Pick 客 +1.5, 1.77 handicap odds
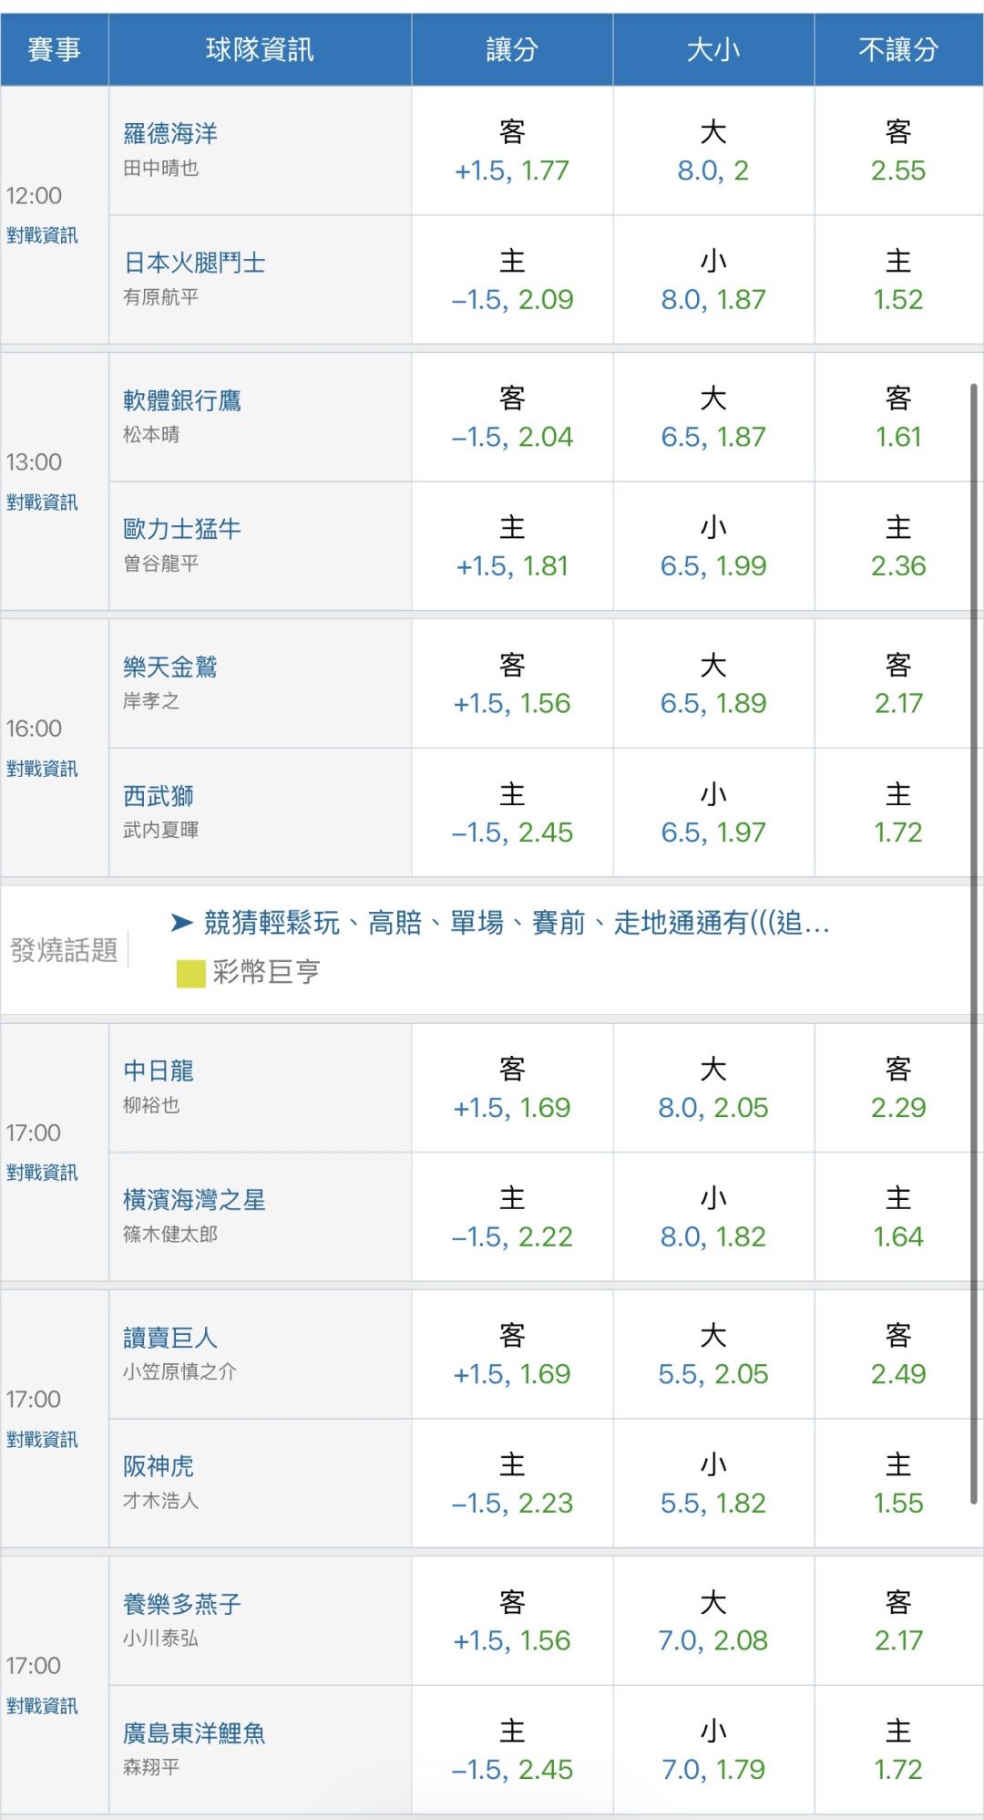This screenshot has height=1820, width=984. pos(512,151)
